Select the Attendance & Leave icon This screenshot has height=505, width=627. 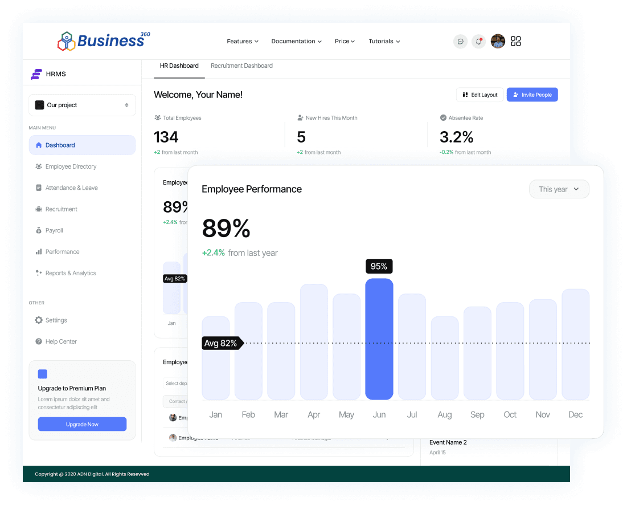point(39,188)
